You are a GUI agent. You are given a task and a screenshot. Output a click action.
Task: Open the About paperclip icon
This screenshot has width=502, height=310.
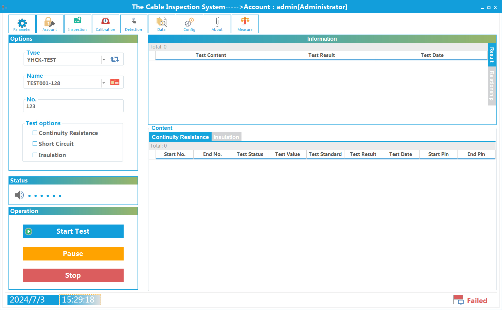217,24
